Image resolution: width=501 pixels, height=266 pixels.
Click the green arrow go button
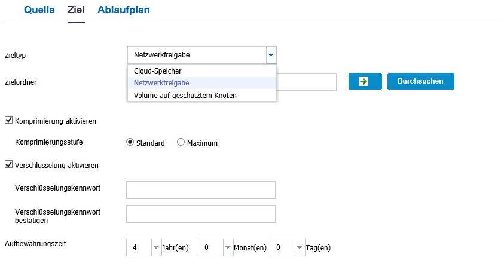[365, 81]
